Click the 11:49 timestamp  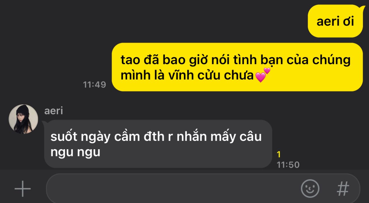click(x=95, y=85)
